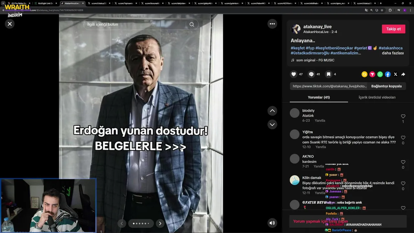Open the three-dot more options menu
This screenshot has height=233, width=414.
pos(272,24)
